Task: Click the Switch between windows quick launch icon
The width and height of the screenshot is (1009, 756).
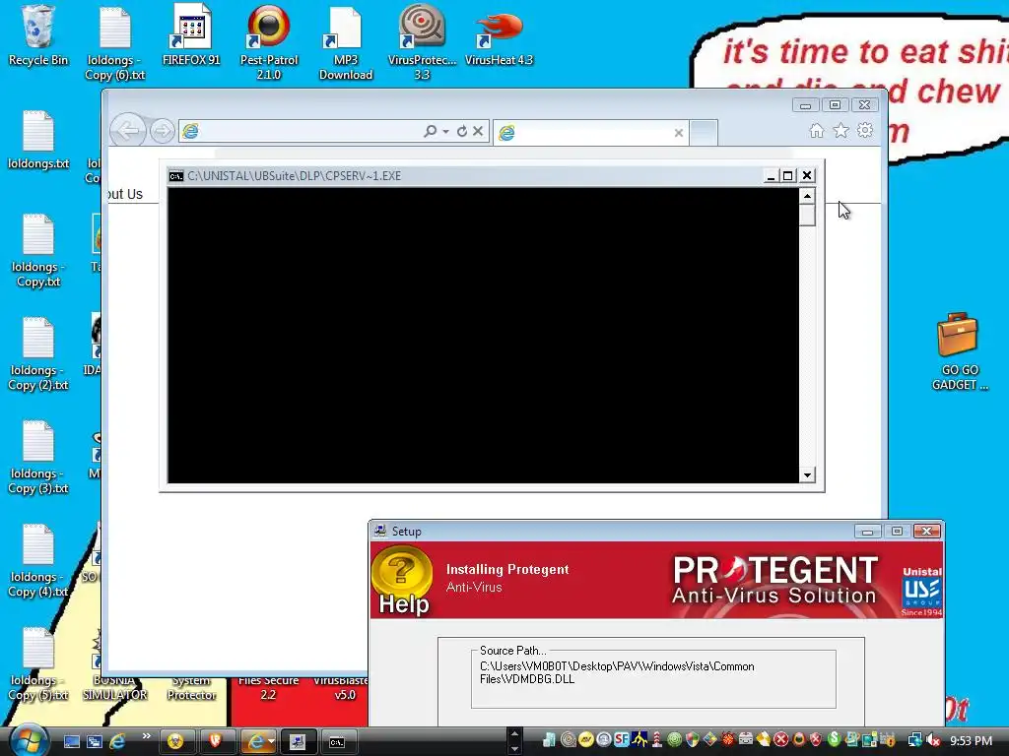Action: click(94, 741)
